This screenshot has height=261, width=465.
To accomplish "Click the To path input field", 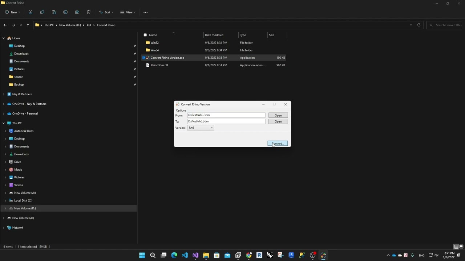I will pyautogui.click(x=226, y=121).
